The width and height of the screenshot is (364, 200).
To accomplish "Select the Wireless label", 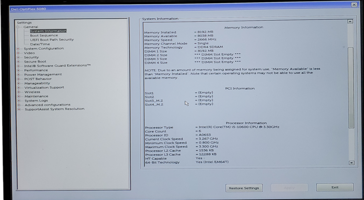I will tap(32, 92).
